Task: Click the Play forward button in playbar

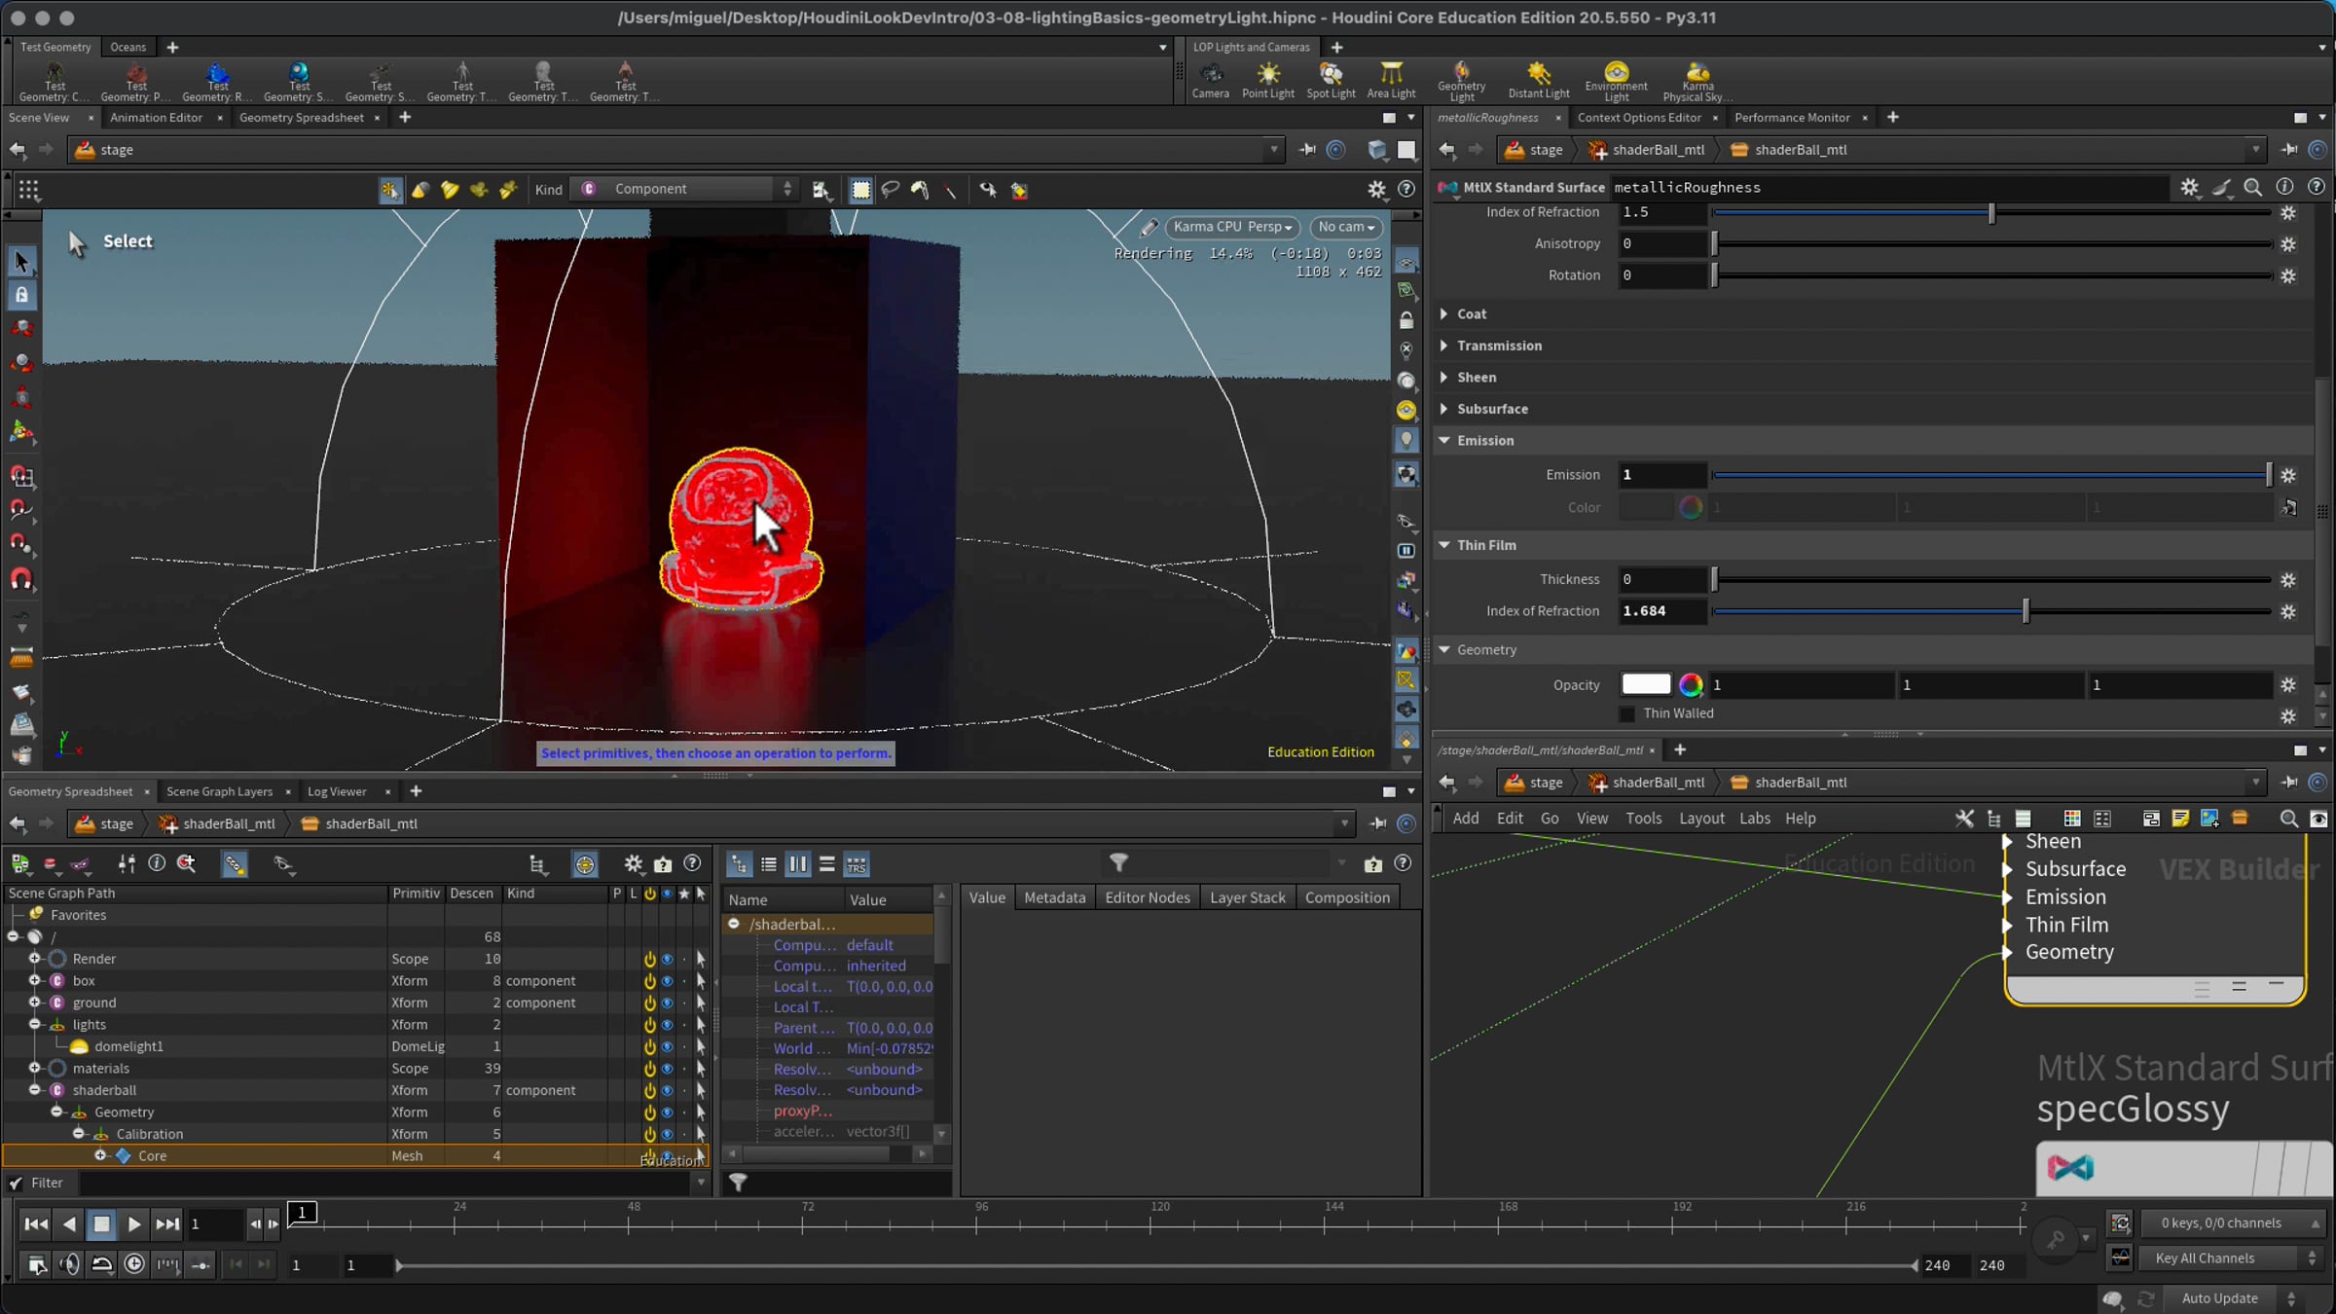Action: pyautogui.click(x=134, y=1224)
